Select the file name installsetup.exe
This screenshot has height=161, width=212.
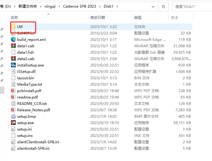(x=31, y=65)
